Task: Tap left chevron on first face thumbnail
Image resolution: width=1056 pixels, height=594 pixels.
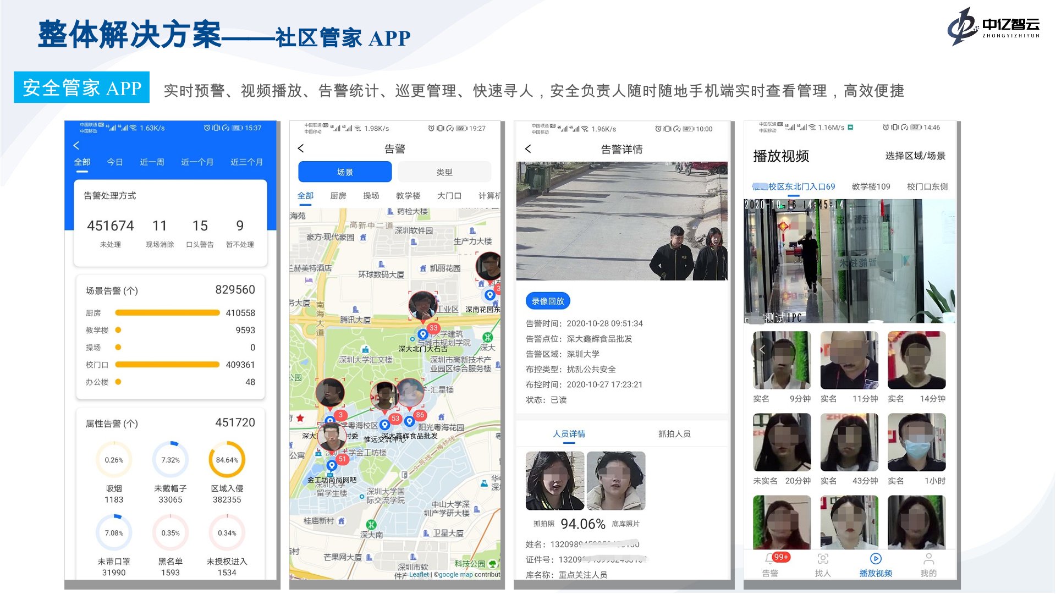Action: coord(762,350)
